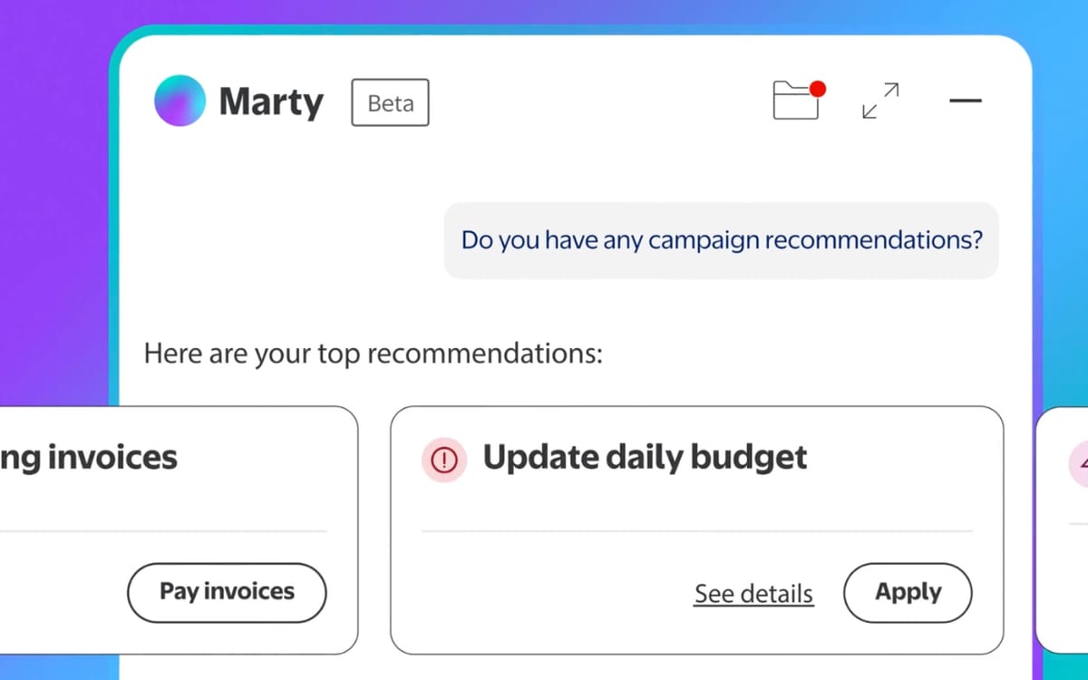Click Marty's gradient avatar

coord(179,101)
